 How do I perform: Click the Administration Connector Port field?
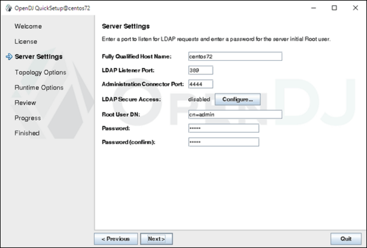201,84
